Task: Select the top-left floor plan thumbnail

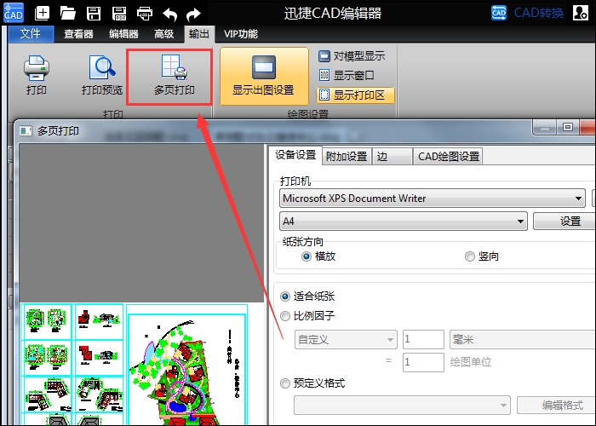Action: click(x=47, y=321)
